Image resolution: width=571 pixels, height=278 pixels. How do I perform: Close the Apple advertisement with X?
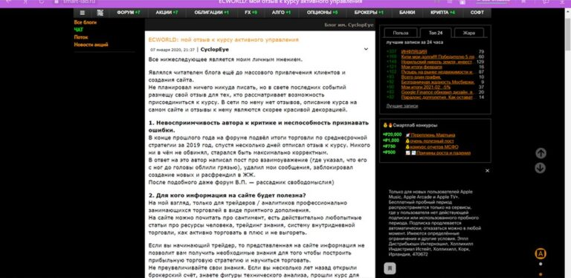(x=487, y=171)
